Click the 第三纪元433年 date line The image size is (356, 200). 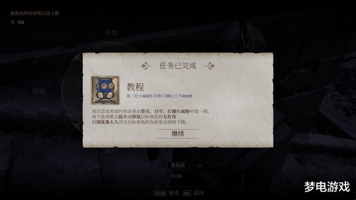159,96
